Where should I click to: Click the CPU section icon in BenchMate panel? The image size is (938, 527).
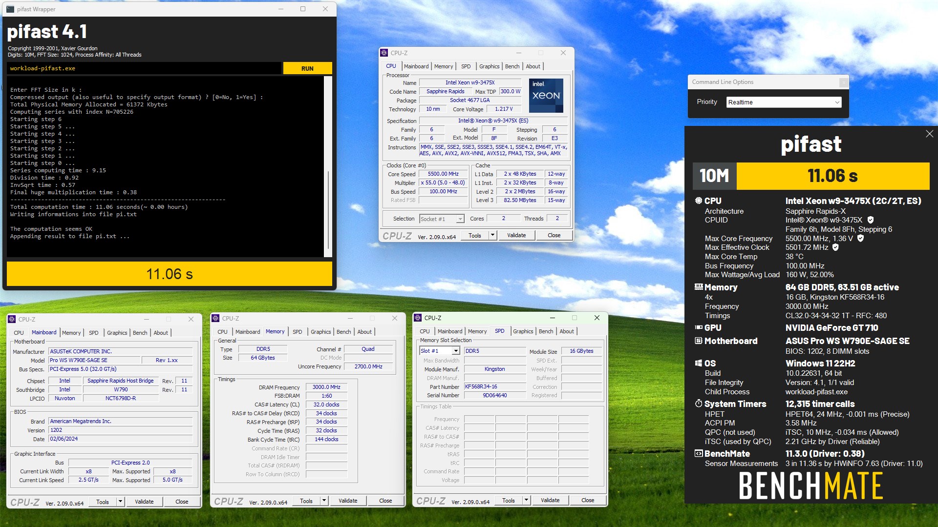[x=699, y=201]
